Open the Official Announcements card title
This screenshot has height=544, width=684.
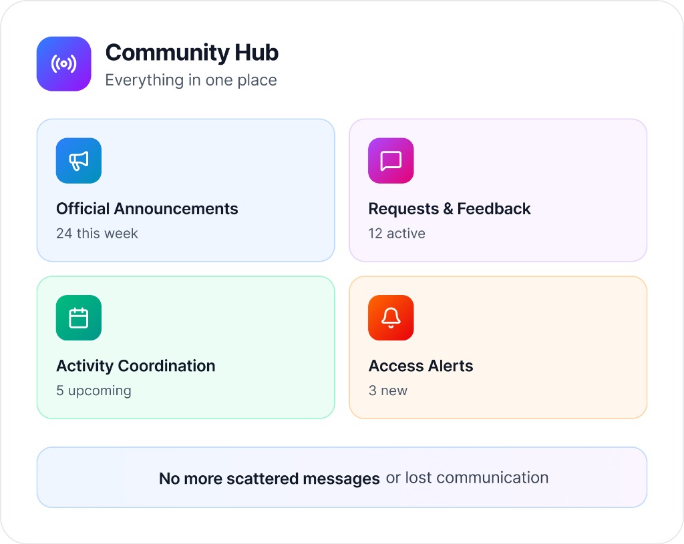[147, 209]
